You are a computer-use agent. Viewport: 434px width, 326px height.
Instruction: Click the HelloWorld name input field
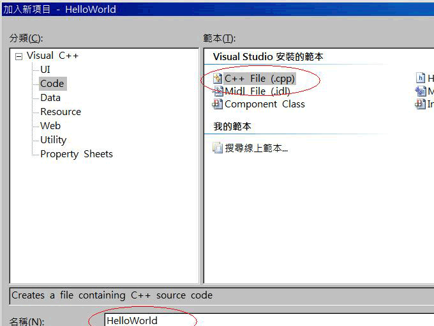pos(269,320)
